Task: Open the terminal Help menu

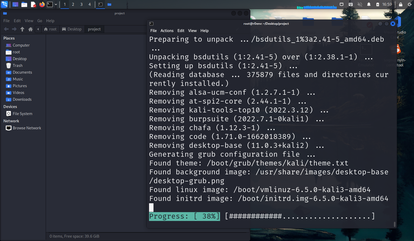Action: tap(205, 31)
